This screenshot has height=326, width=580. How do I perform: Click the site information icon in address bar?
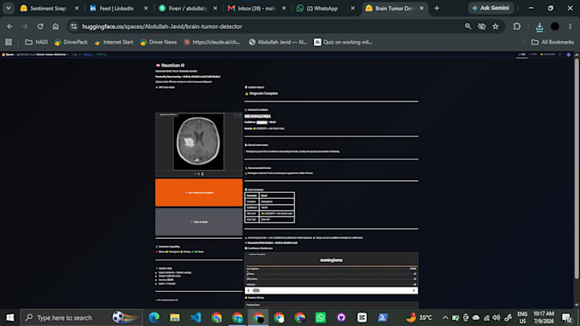click(74, 26)
